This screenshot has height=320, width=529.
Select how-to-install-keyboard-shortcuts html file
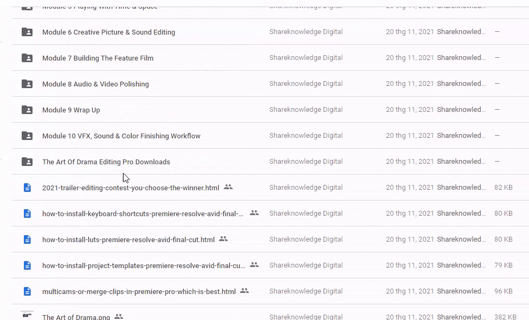[143, 214]
